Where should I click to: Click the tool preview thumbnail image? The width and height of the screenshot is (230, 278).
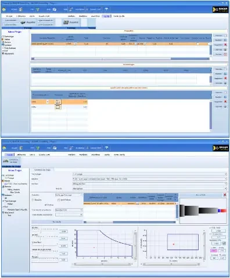(203, 211)
